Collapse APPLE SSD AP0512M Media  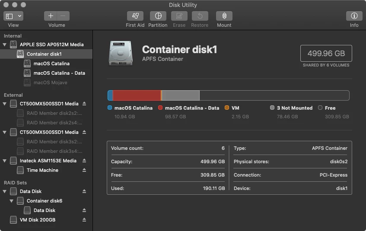(4, 44)
